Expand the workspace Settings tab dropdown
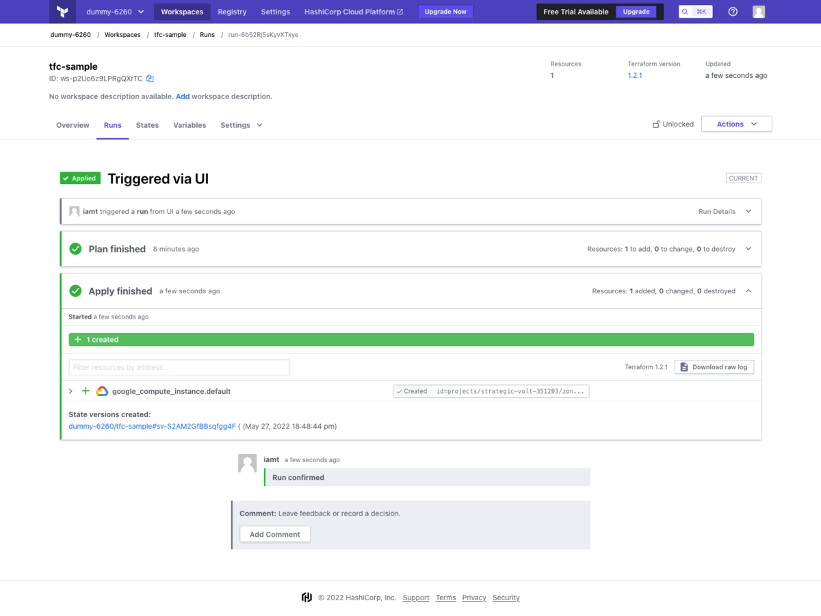821x616 pixels. (x=241, y=125)
